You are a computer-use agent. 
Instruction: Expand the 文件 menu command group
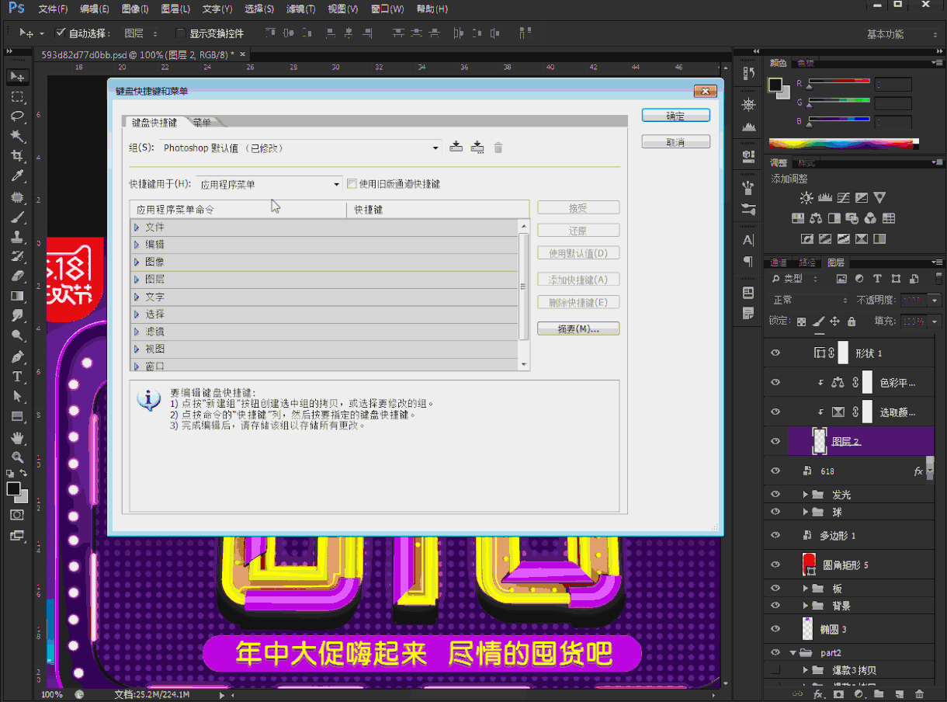coord(137,228)
